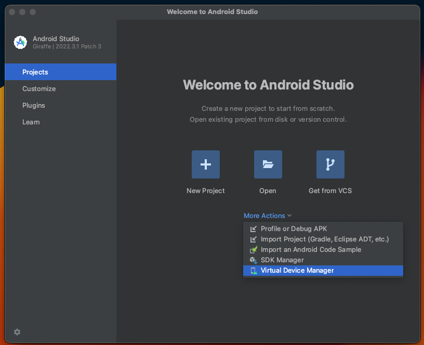The width and height of the screenshot is (424, 345).
Task: Click the Welcome to Android Studio title bar
Action: [x=213, y=11]
